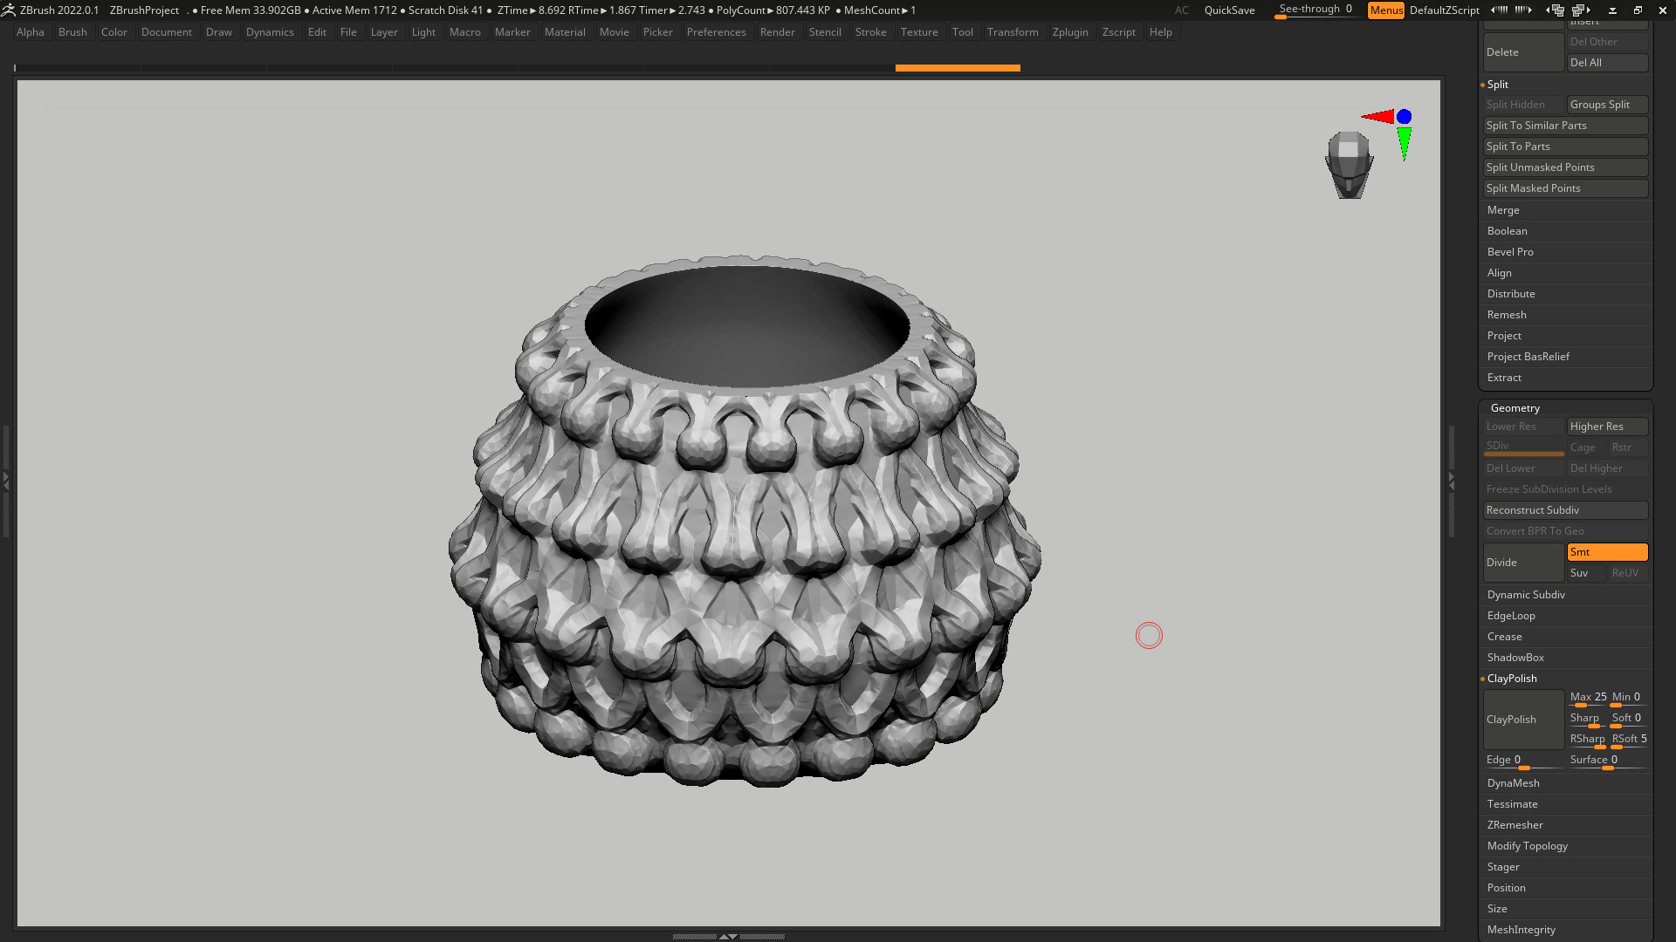Adjust the ClayPolish Max slider

[x=1587, y=698]
